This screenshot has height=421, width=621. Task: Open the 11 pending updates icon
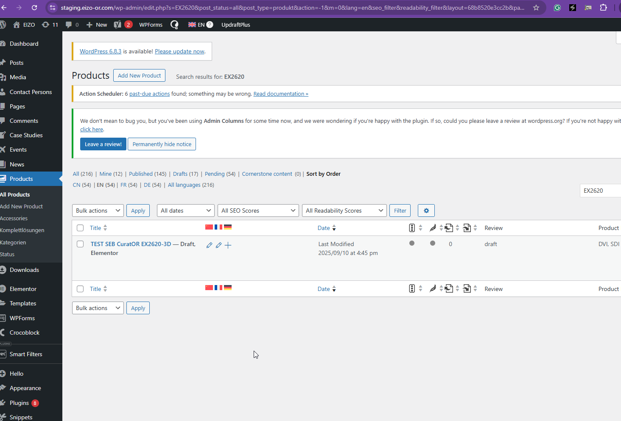point(50,25)
